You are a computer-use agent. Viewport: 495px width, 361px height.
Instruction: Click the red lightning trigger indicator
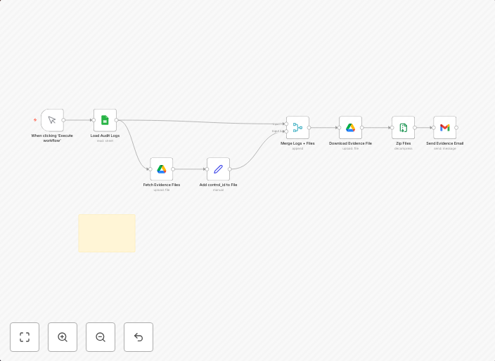point(35,120)
